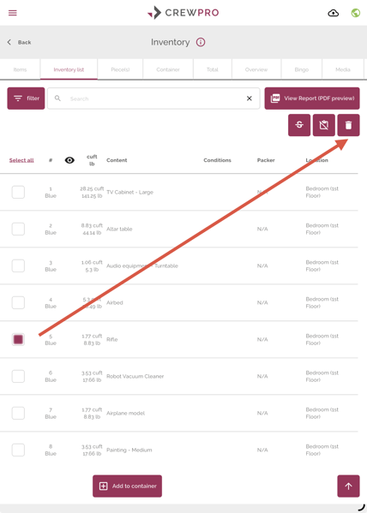
Task: Check the Airplane model checkbox
Action: point(18,413)
